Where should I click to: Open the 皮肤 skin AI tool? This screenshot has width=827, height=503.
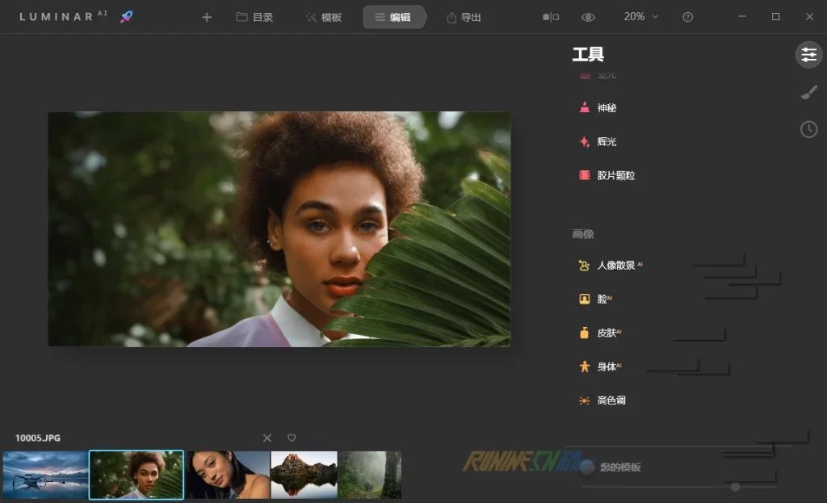(x=607, y=333)
